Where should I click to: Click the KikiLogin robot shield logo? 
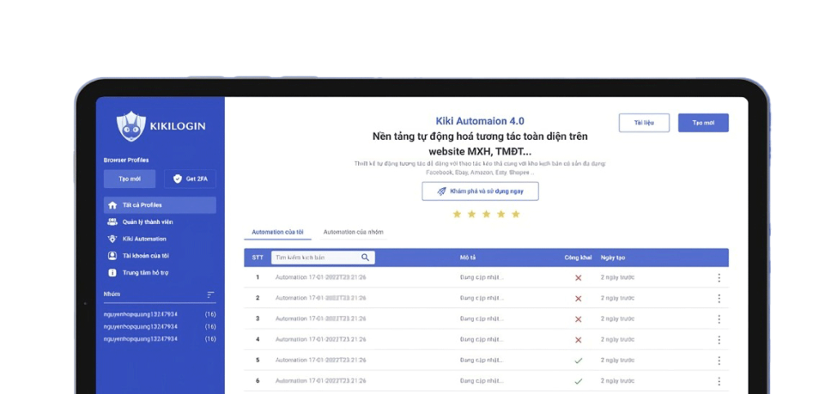click(x=130, y=125)
